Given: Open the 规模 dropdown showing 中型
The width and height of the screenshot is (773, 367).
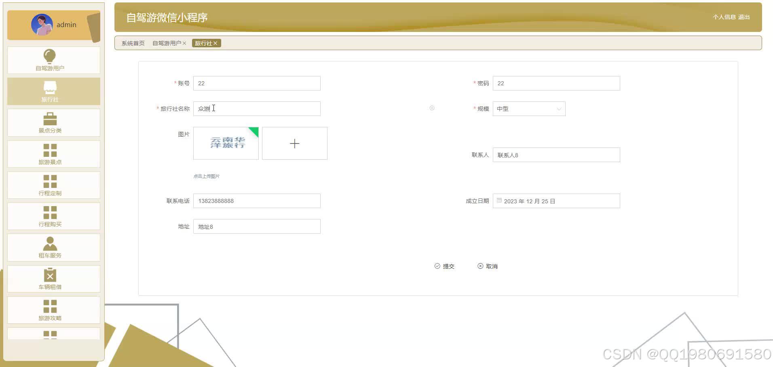Looking at the screenshot, I should tap(529, 109).
